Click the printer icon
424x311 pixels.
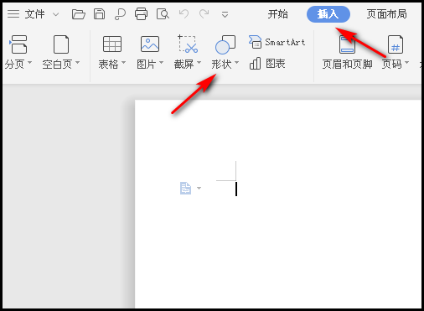[x=141, y=14]
